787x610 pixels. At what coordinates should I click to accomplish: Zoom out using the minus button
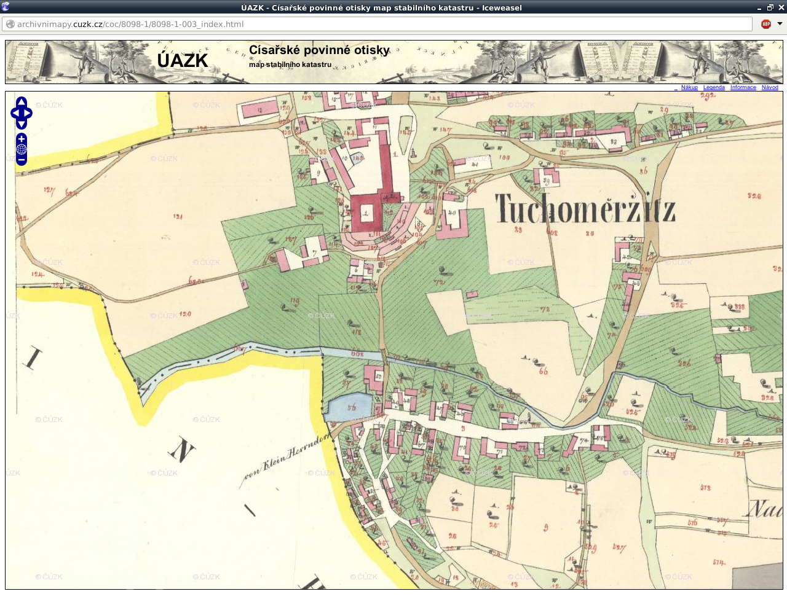pyautogui.click(x=22, y=160)
